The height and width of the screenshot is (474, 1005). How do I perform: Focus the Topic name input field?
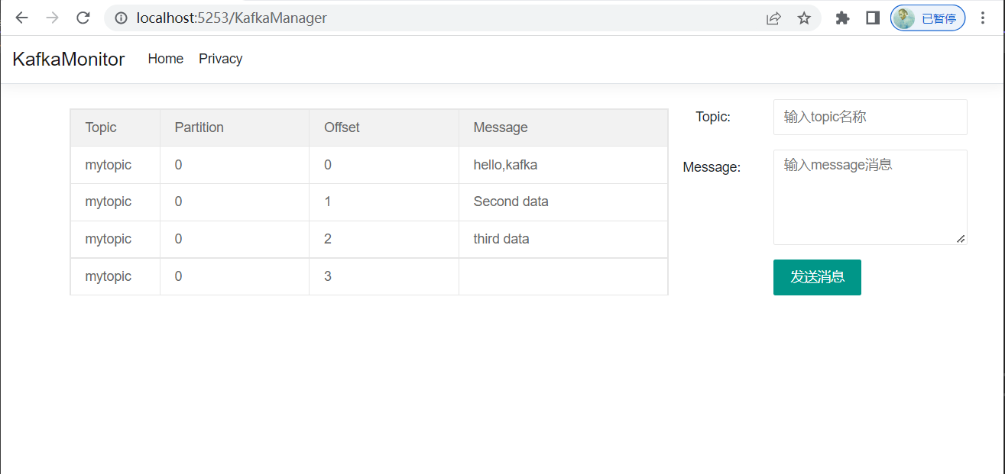(870, 117)
